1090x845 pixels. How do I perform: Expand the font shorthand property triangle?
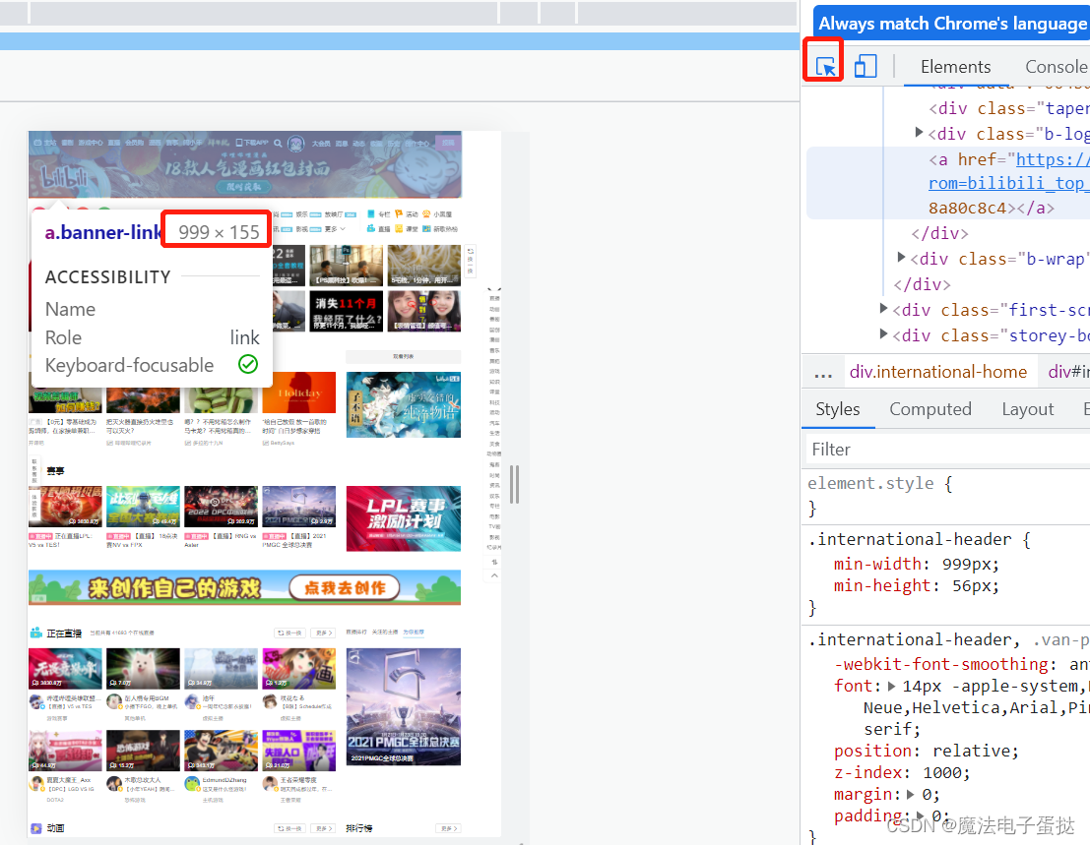892,686
